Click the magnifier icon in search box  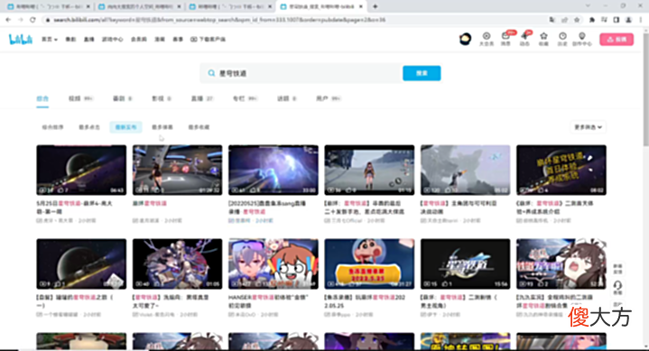pos(211,73)
